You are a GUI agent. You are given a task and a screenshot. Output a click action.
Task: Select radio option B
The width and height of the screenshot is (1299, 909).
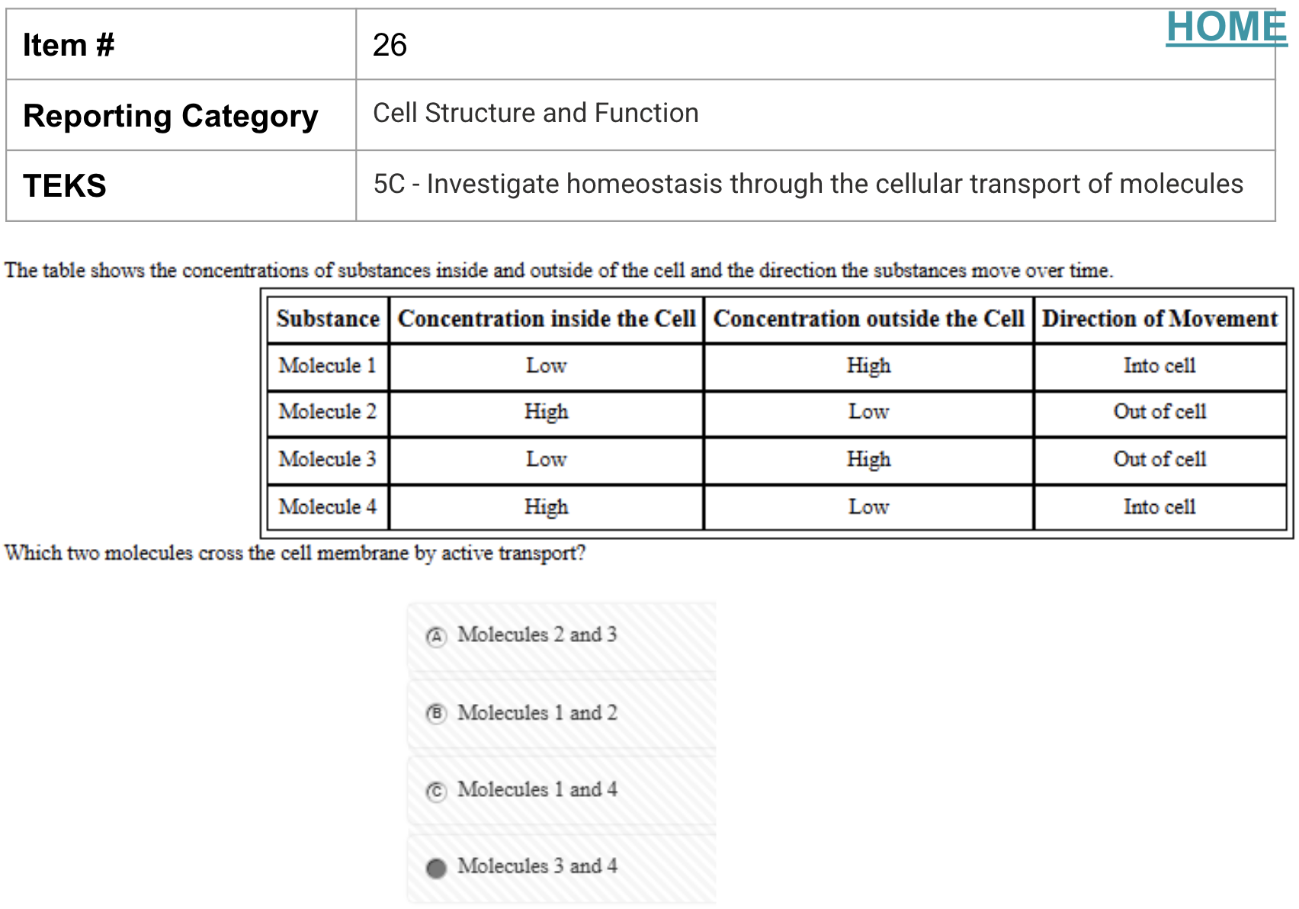click(x=436, y=714)
